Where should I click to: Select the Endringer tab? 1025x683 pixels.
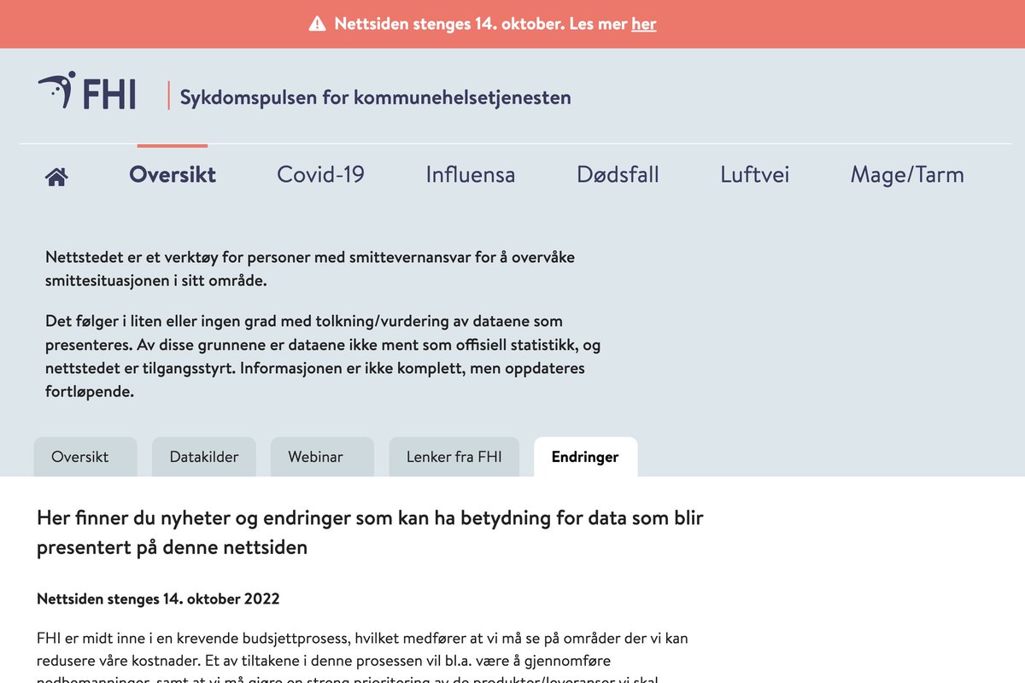(x=585, y=457)
